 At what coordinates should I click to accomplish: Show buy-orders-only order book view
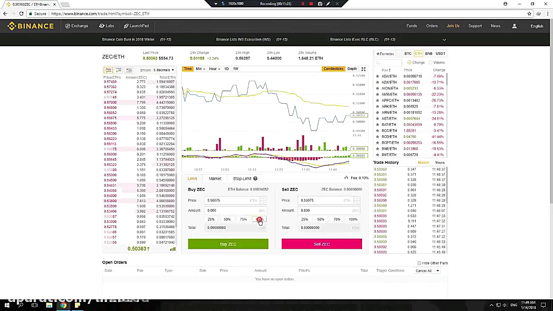(118, 70)
